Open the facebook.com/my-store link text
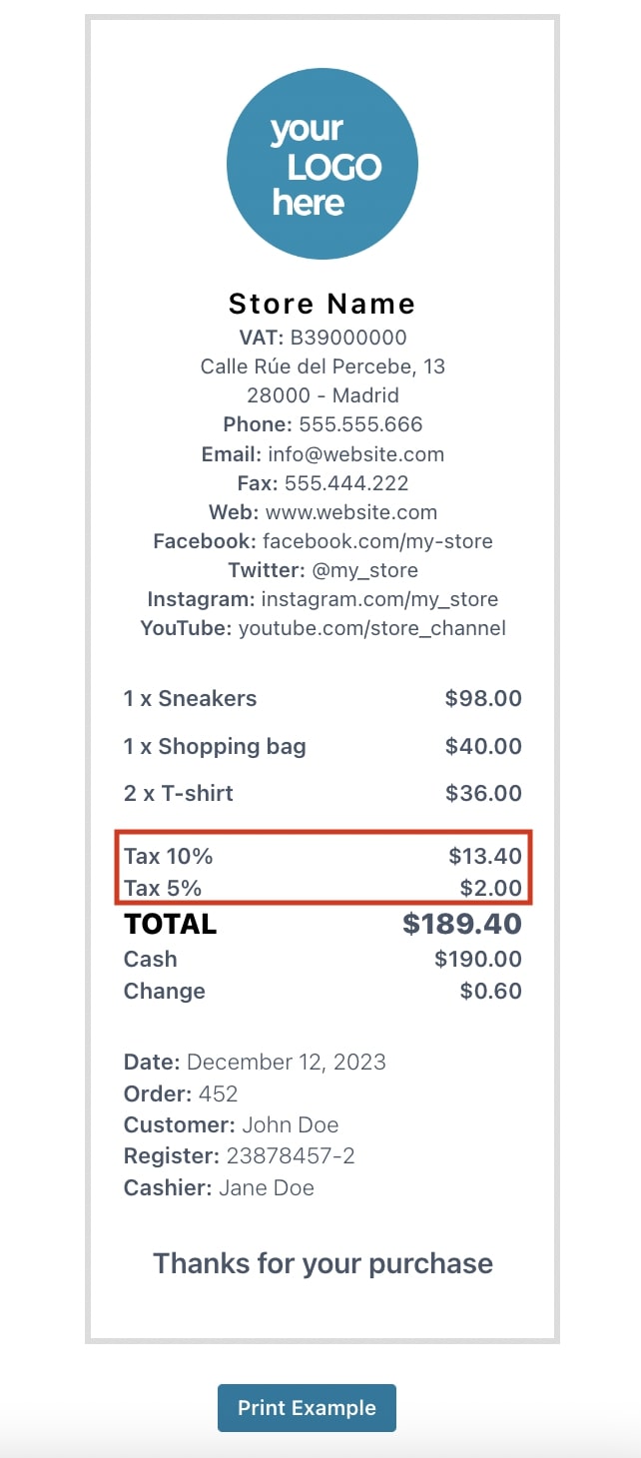The image size is (641, 1458). [377, 541]
